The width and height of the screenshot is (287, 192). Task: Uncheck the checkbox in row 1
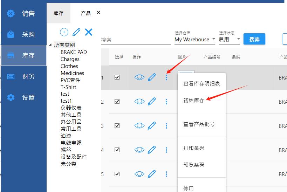coord(117,77)
